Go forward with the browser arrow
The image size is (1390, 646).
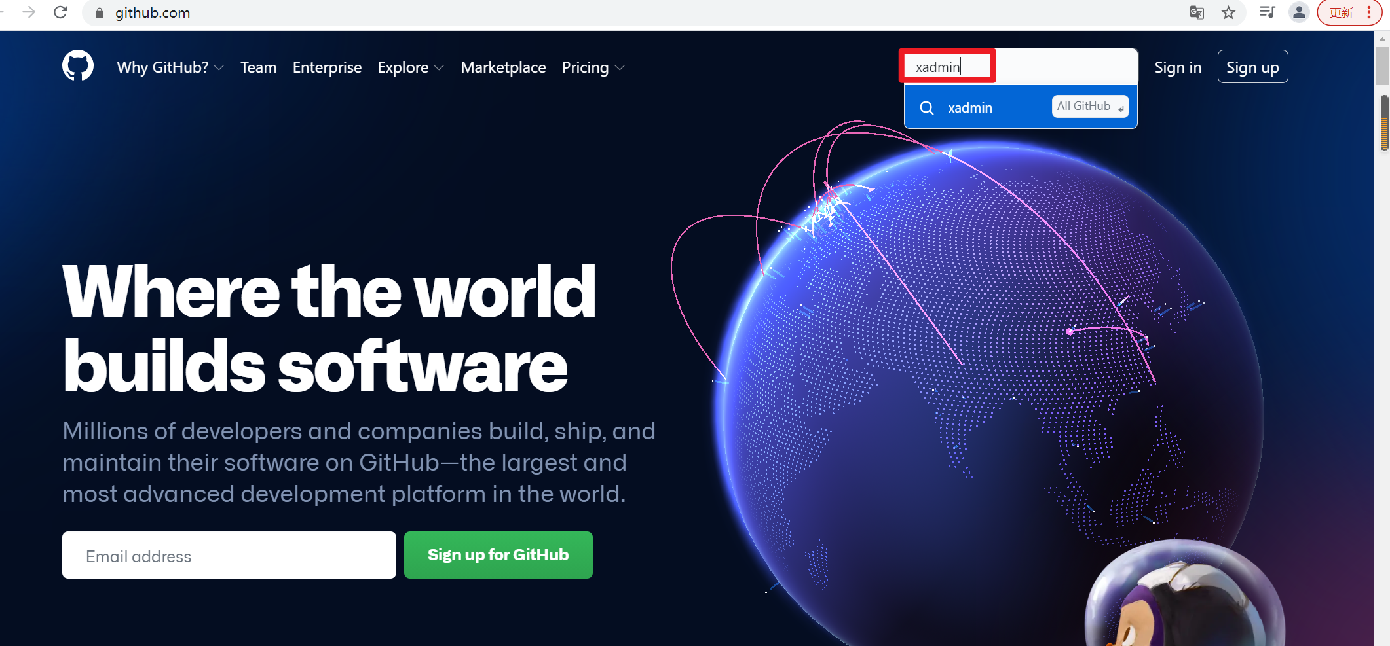(x=29, y=12)
